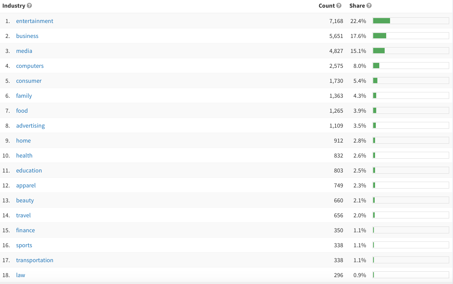This screenshot has width=453, height=284.
Task: Open the entertainment industry link
Action: [x=35, y=21]
